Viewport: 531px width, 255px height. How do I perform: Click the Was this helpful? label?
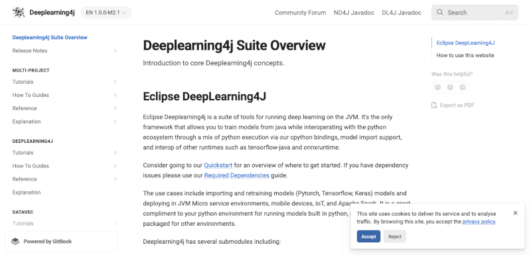[x=452, y=74]
